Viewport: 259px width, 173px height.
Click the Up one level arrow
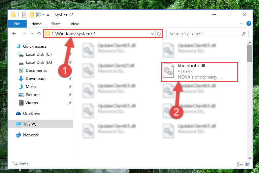[x=39, y=34]
